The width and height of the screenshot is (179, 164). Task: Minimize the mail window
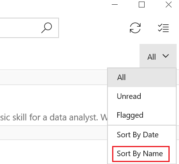(115, 5)
